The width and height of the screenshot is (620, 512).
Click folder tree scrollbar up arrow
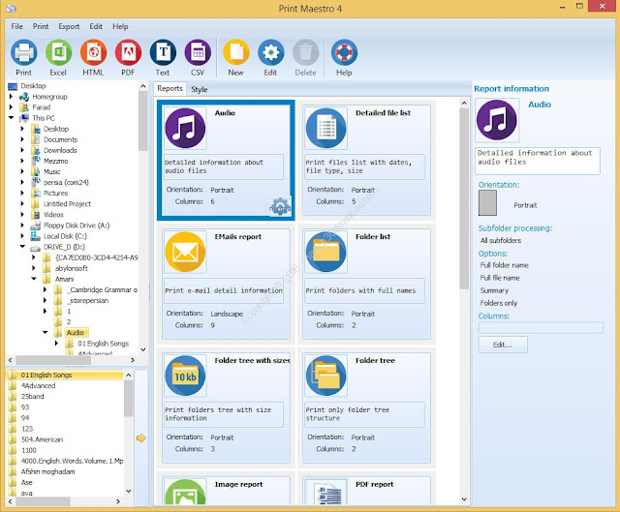142,86
